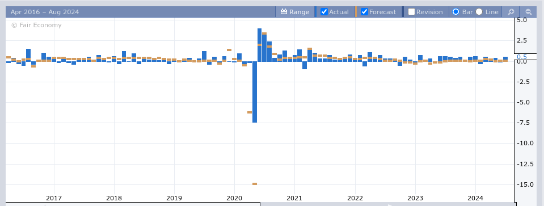Screen dimensions: 544x206
Task: Click the zoom out magnifier icon
Action: (x=528, y=12)
